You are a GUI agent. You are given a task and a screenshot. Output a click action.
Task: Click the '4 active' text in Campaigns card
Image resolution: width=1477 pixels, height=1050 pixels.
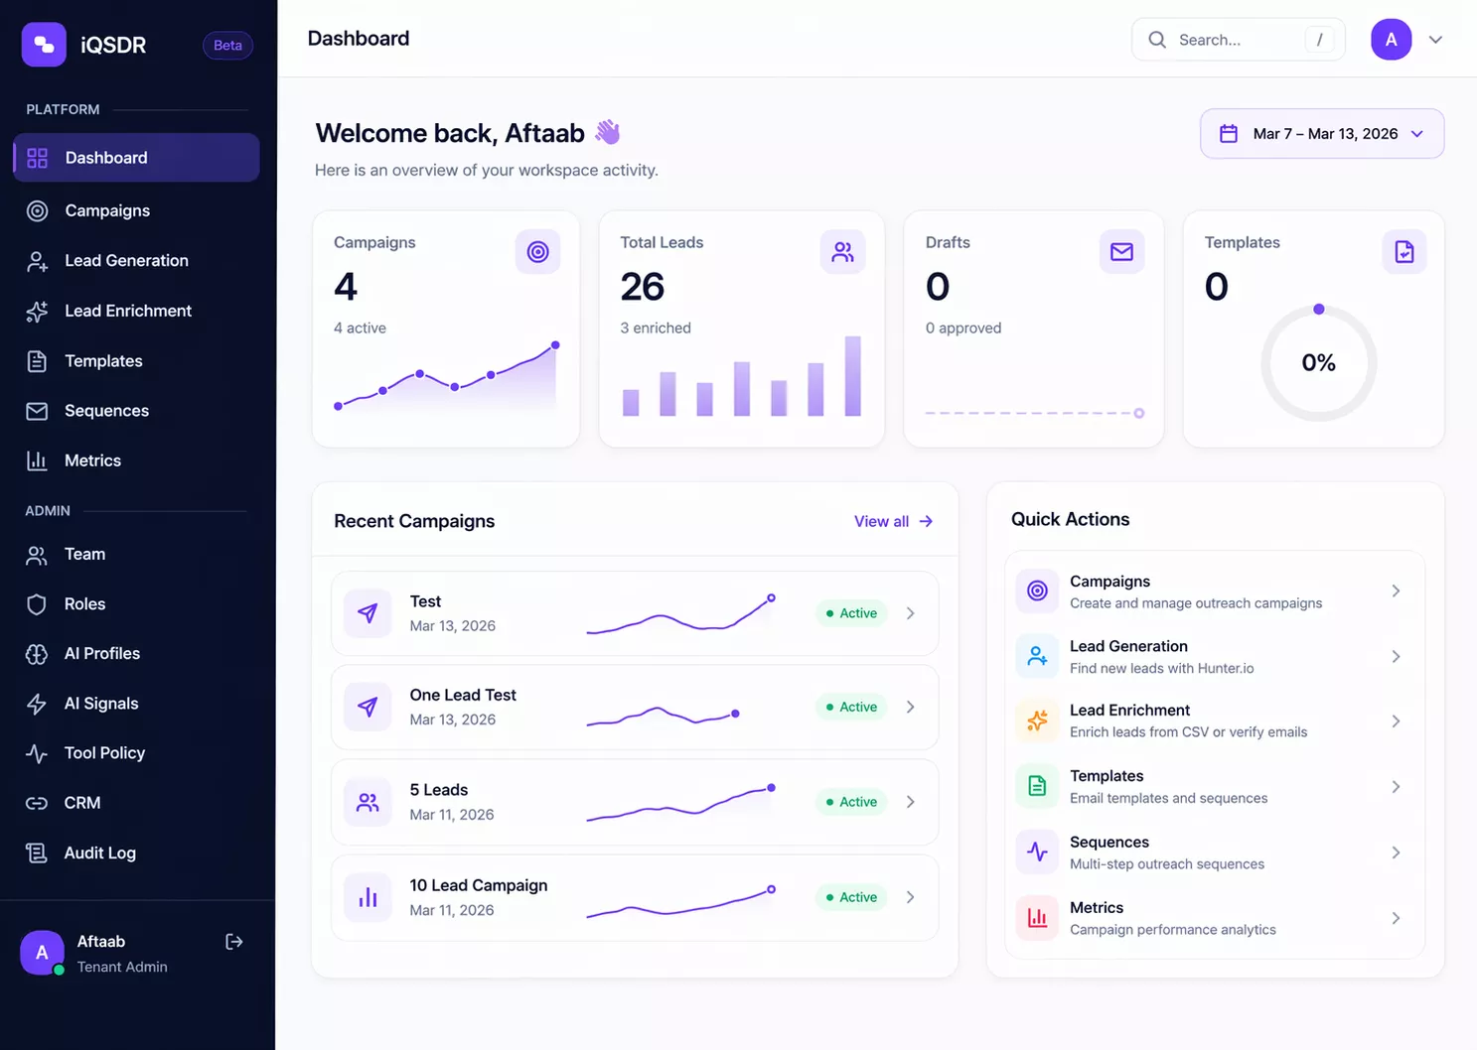[x=360, y=328]
